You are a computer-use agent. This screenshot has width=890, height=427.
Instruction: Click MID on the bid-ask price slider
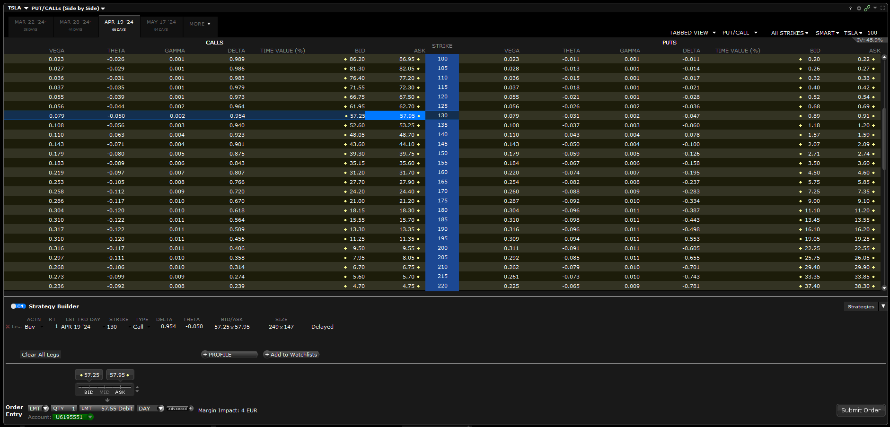click(104, 392)
